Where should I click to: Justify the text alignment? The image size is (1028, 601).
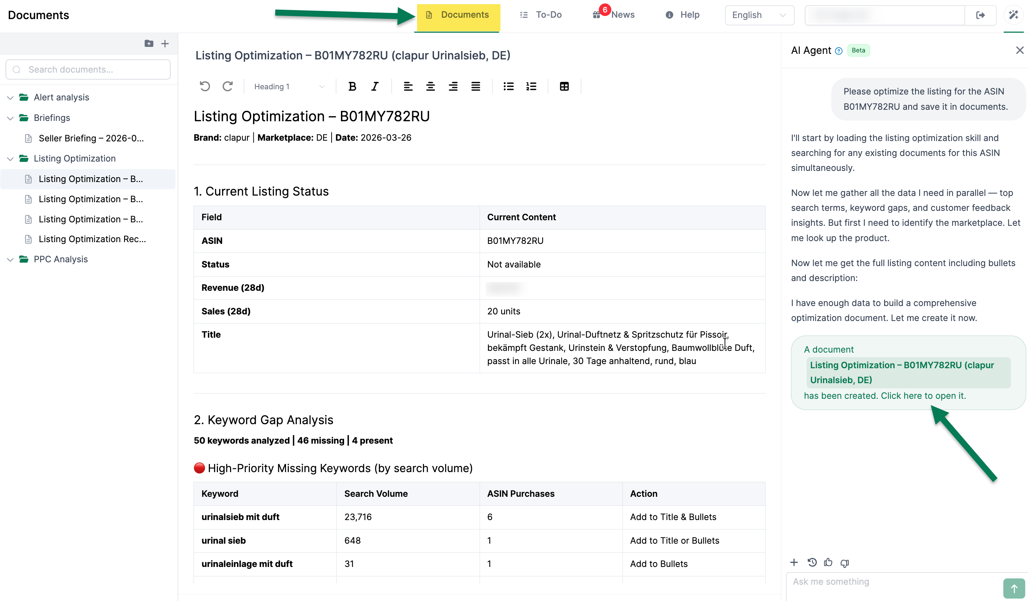[476, 87]
